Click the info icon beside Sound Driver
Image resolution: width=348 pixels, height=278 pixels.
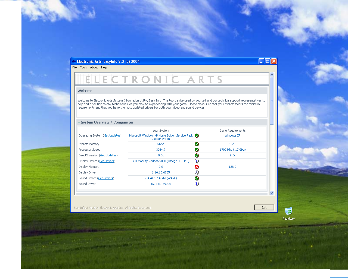click(197, 184)
